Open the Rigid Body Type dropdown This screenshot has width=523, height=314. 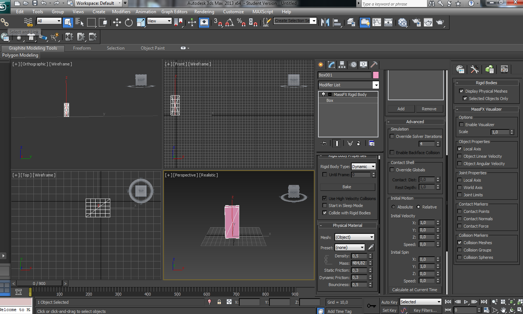coord(363,167)
